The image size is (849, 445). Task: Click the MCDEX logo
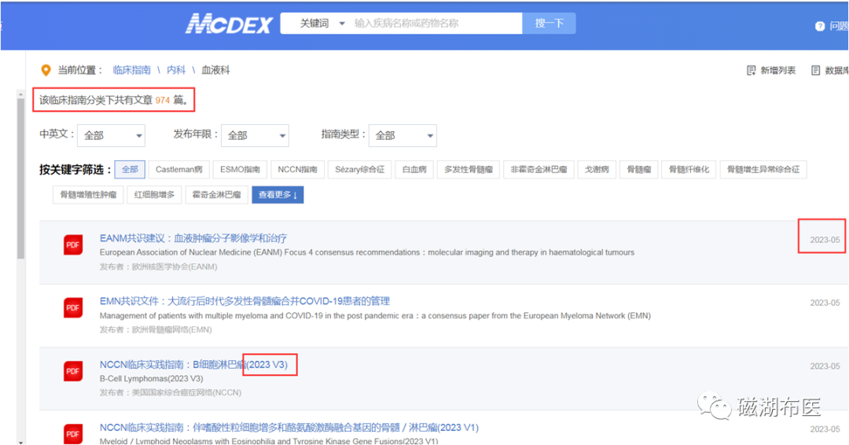pos(229,24)
